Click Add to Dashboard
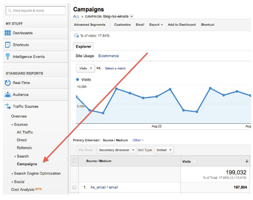The width and height of the screenshot is (253, 200). coord(182,24)
